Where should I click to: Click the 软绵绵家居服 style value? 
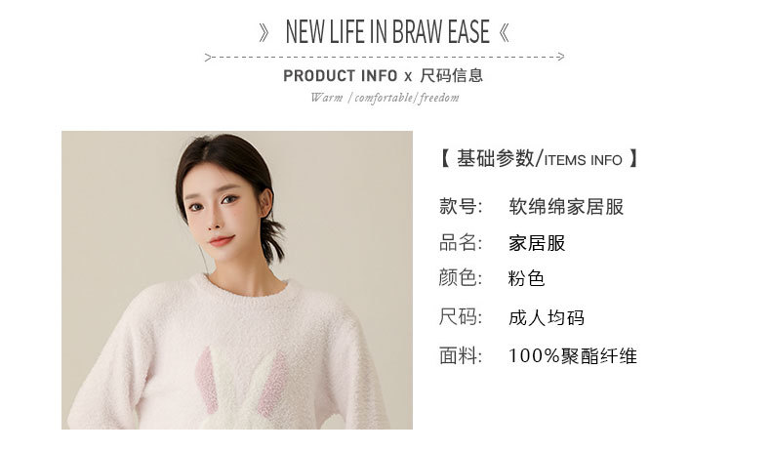point(566,207)
